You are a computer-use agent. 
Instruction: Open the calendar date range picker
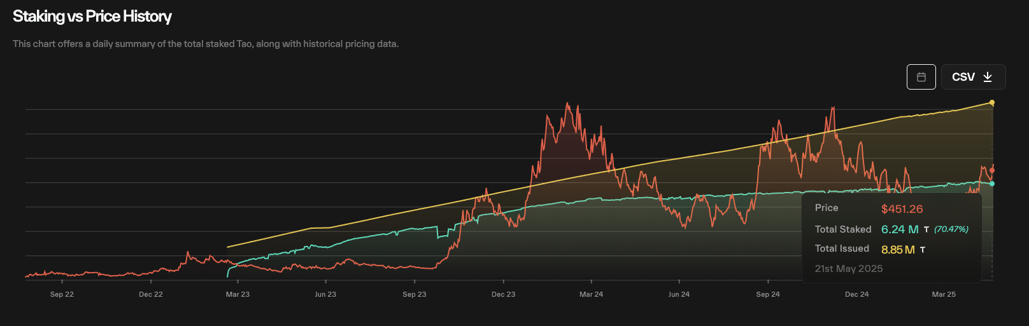[x=921, y=77]
